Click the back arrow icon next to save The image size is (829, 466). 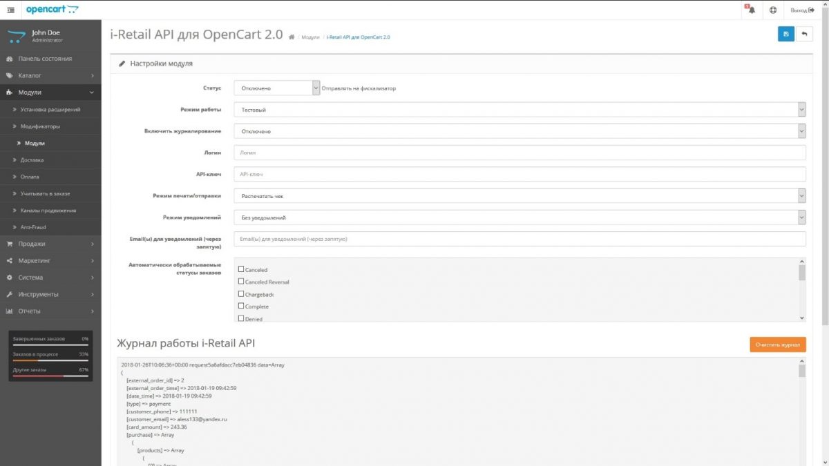[804, 32]
